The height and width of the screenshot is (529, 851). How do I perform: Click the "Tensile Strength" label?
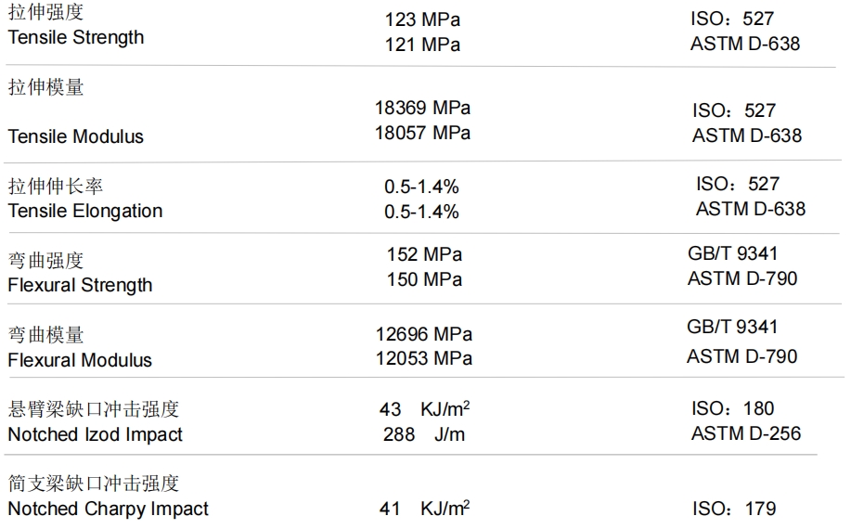(76, 38)
